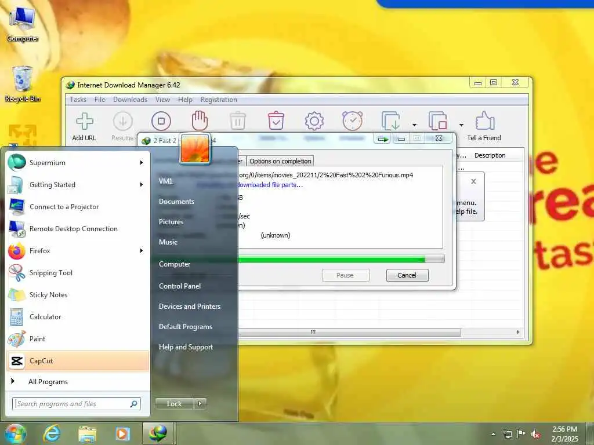
Task: Expand Getting Started submenu arrow
Action: tap(142, 185)
